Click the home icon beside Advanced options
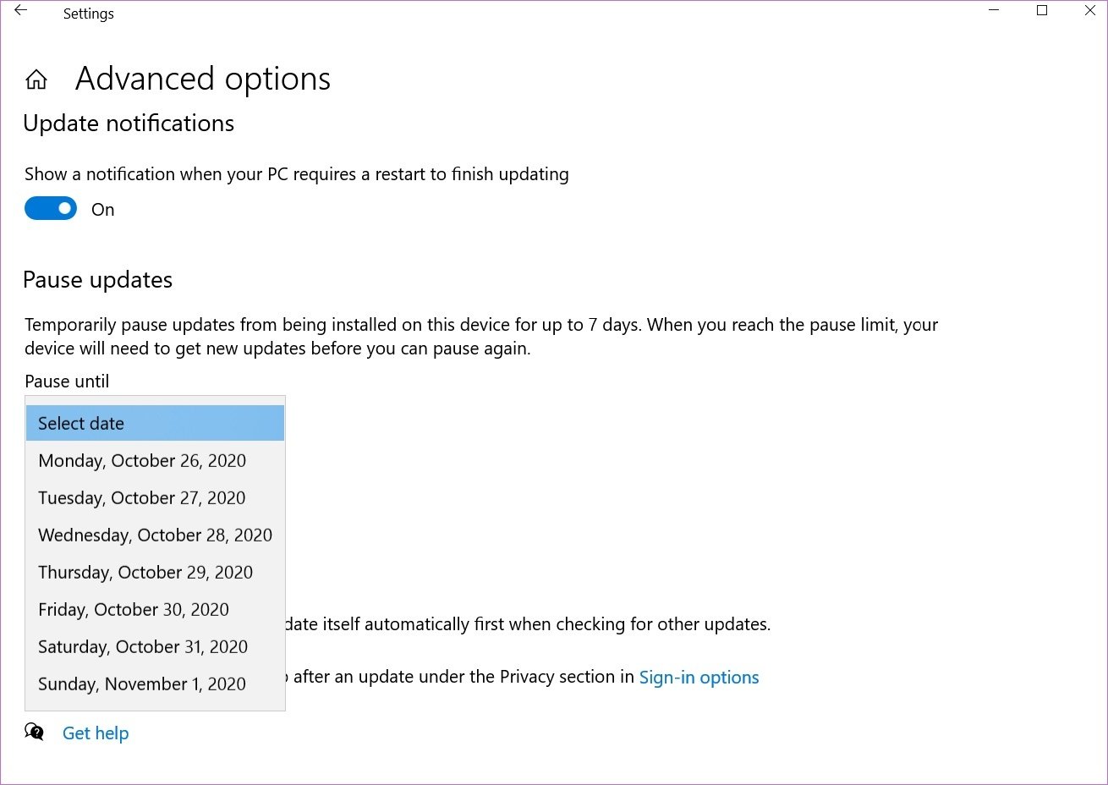This screenshot has width=1108, height=785. pyautogui.click(x=36, y=78)
